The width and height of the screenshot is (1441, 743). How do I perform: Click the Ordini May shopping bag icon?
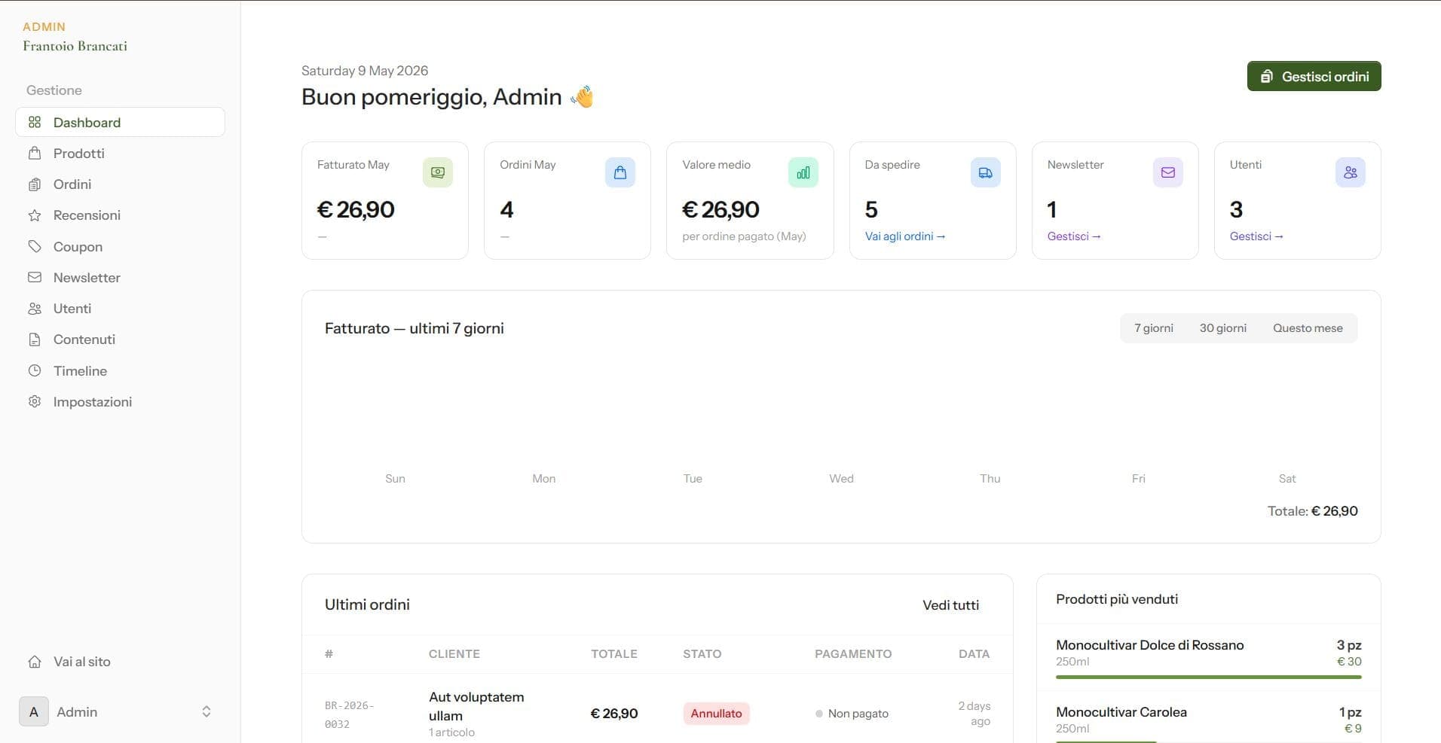point(620,172)
